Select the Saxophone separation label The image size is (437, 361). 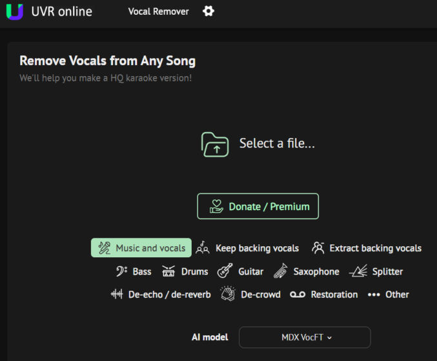(x=316, y=271)
